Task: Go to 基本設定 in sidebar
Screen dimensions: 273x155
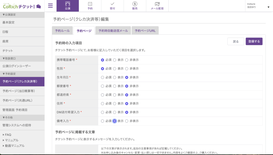Action: tap(9, 22)
